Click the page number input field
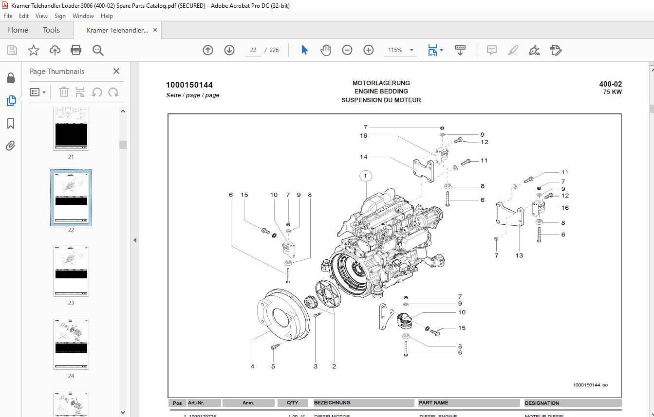Viewport: 654px width, 417px height. point(253,50)
